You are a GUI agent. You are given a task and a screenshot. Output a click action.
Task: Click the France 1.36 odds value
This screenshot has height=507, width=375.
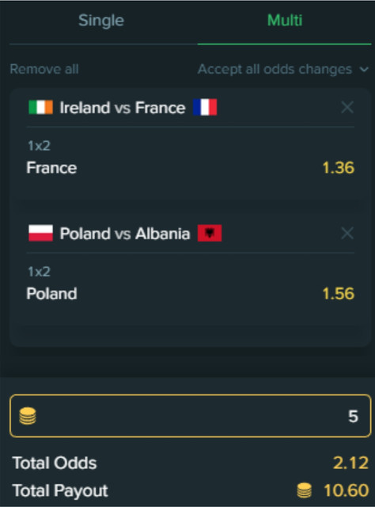coord(338,167)
